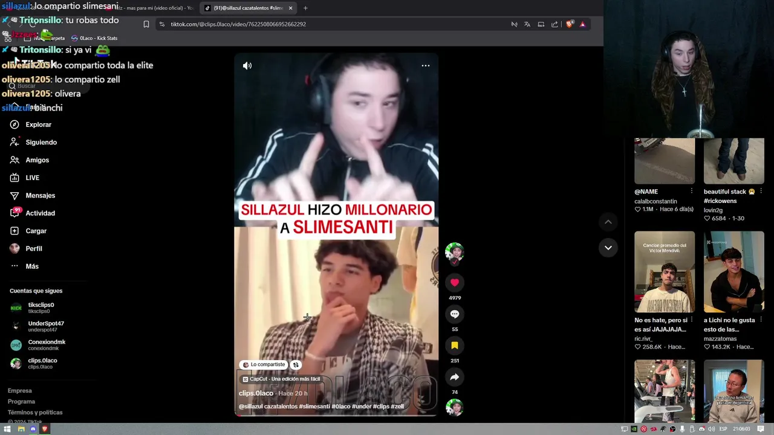Mute the TikTok video sound
Viewport: 774px width, 435px height.
pyautogui.click(x=247, y=66)
